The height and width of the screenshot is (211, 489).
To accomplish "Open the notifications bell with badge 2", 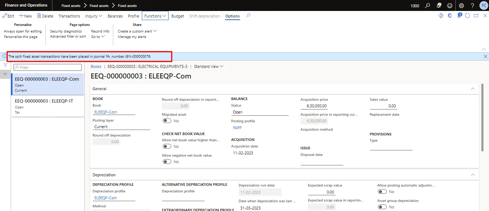I will tap(439, 5).
